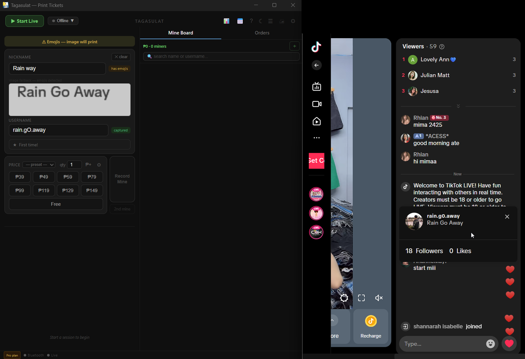Select the ₱149 price button
525x359 pixels.
click(92, 190)
